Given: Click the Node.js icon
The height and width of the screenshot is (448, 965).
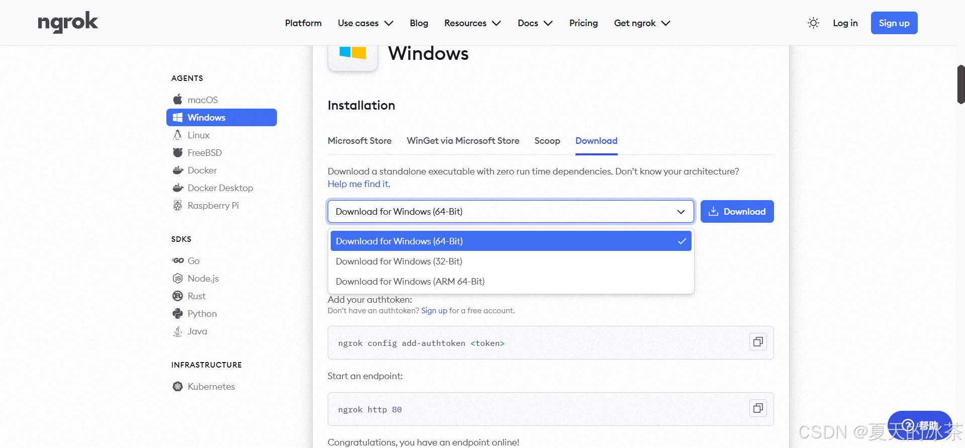Looking at the screenshot, I should (177, 278).
